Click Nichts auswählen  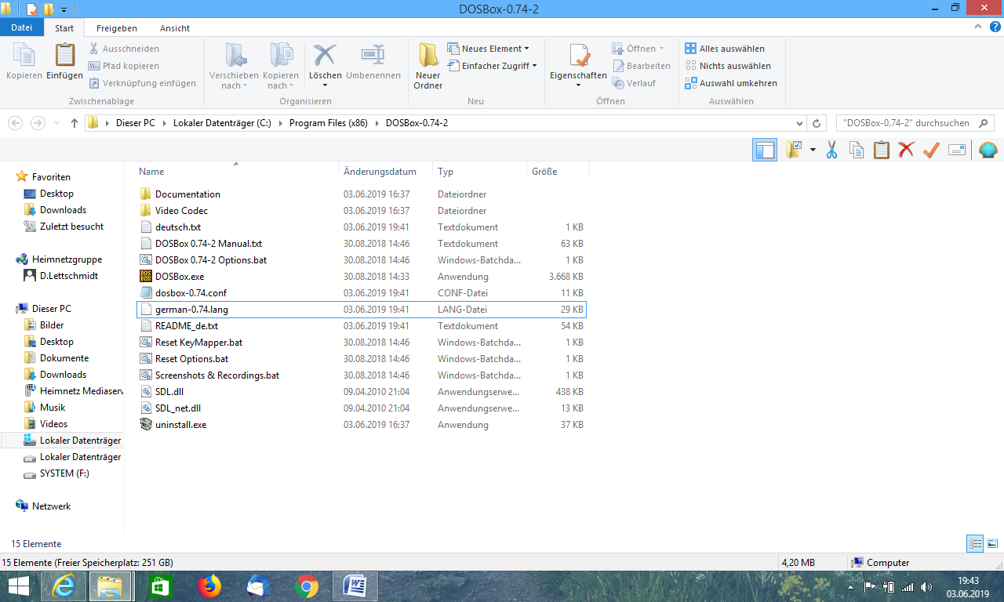(x=728, y=66)
